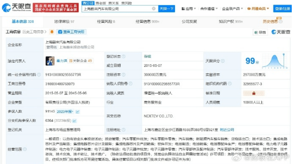This screenshot has height=164, width=292.
Task: Click organization code 32955577-3
Action: click(252, 84)
